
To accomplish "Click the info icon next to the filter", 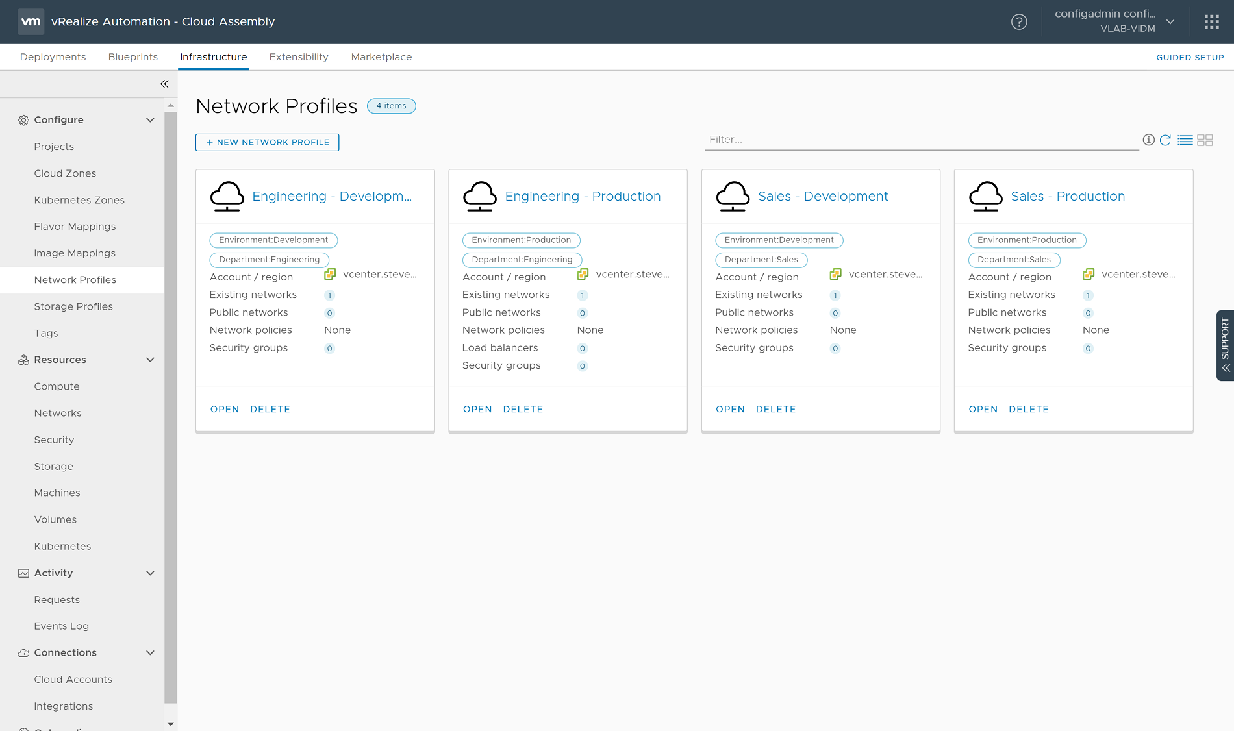I will point(1148,140).
